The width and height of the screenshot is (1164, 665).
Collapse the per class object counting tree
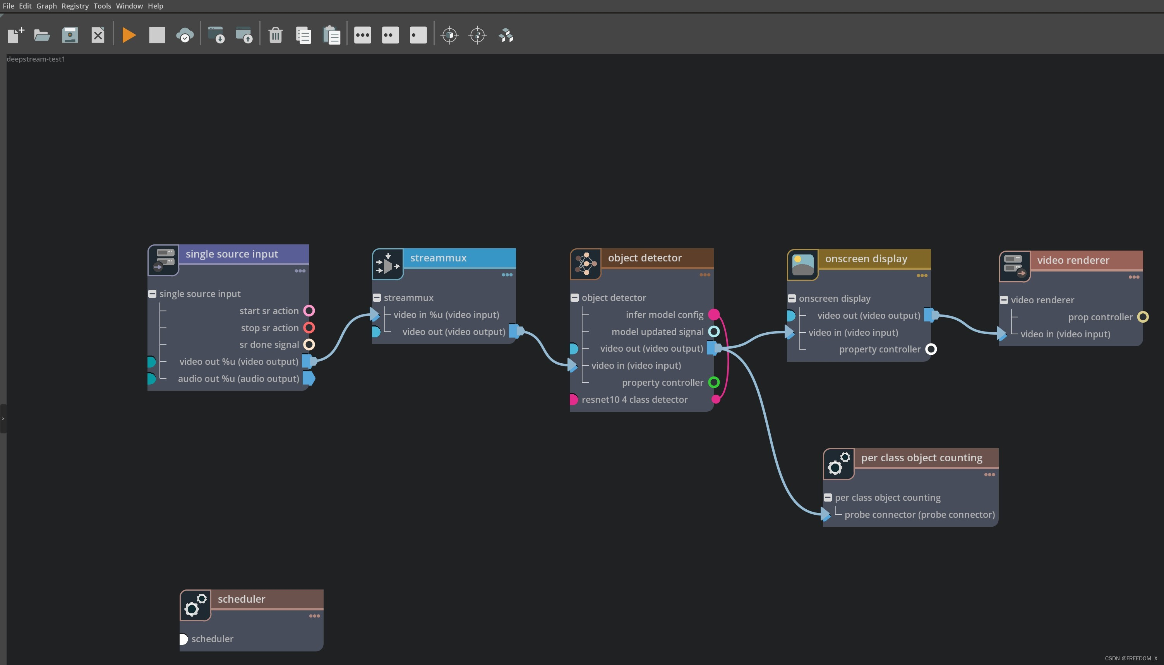coord(828,498)
